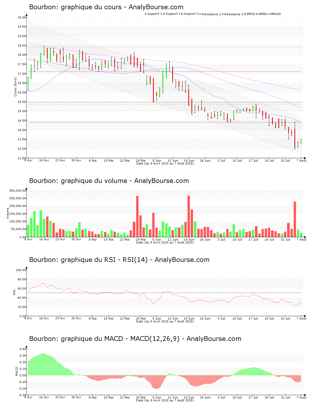Click the -0.30 value on the MACD axis
This screenshot has height=408, width=316.
tap(22, 395)
